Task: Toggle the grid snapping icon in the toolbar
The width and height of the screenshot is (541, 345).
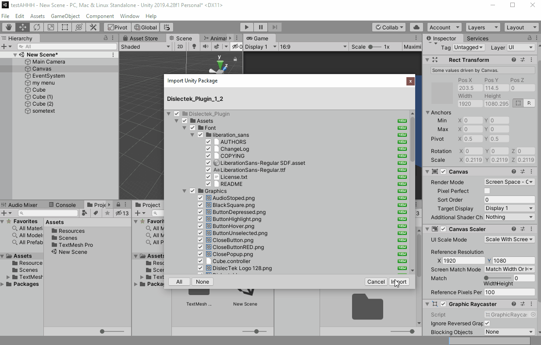Action: coord(167,27)
